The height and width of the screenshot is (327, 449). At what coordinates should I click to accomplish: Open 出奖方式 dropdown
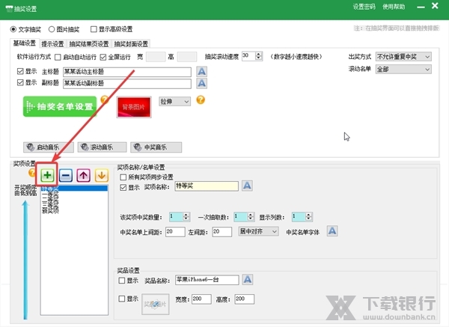click(x=403, y=57)
